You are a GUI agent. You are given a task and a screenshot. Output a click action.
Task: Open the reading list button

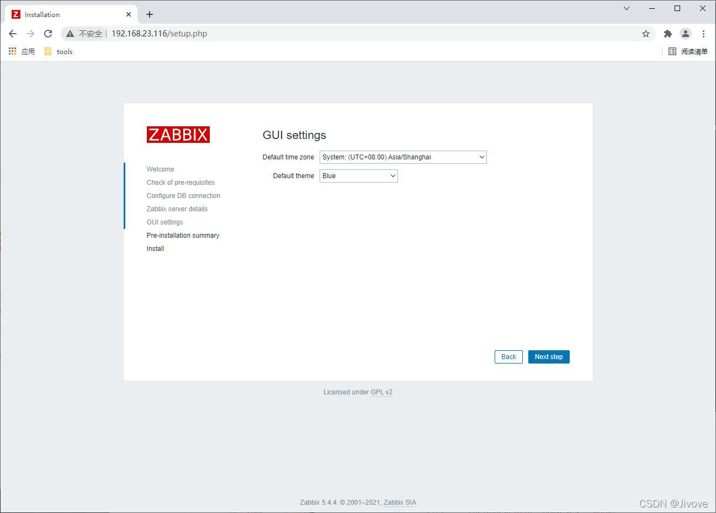tap(688, 51)
